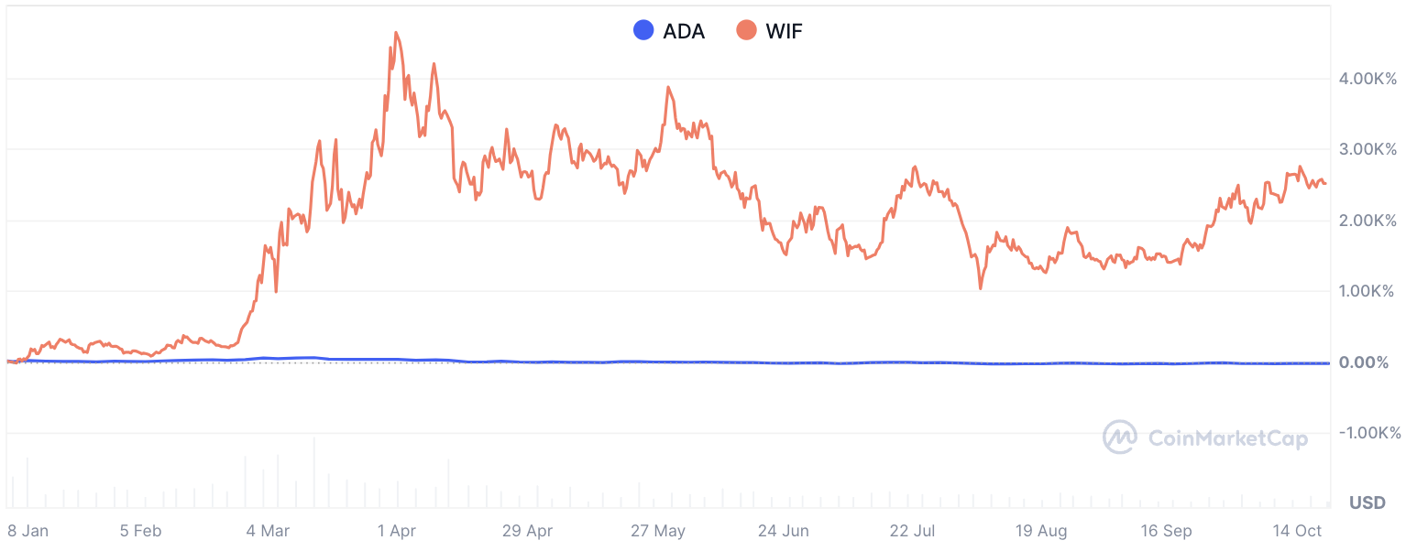Toggle the ADA series label in legend
The image size is (1406, 551).
(684, 31)
